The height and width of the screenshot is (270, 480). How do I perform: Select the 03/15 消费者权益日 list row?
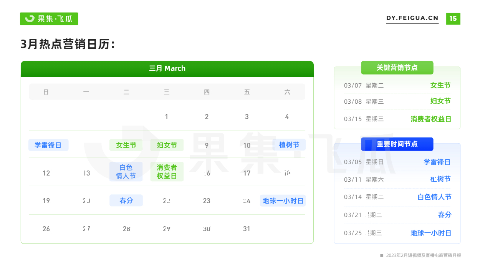coord(397,119)
